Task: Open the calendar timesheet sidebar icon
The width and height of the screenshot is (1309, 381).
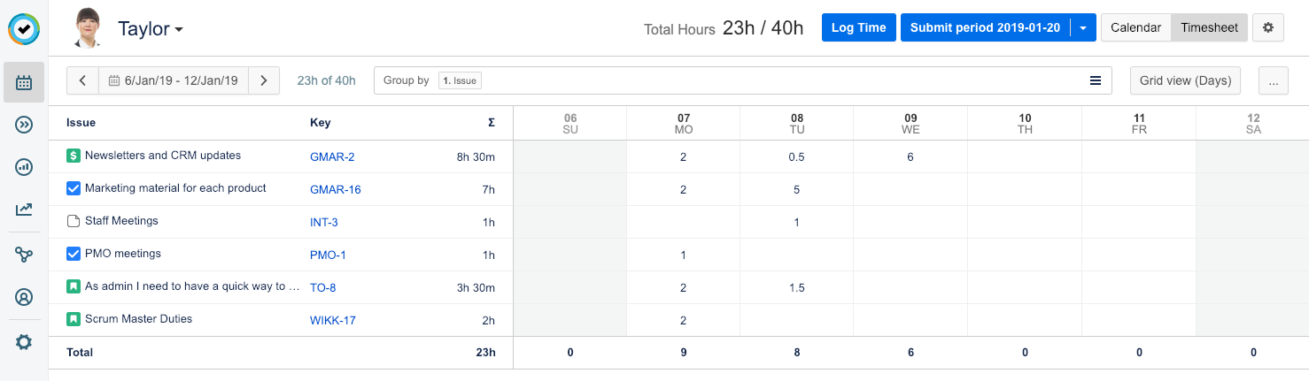Action: [x=24, y=82]
